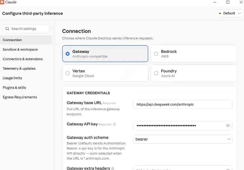Click lock icon beside Gateway API key
244x170 pixels.
pos(114,124)
